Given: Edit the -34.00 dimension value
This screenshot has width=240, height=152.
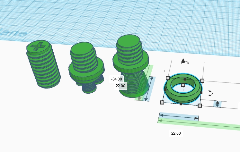Looking at the screenshot, I should click(116, 79).
